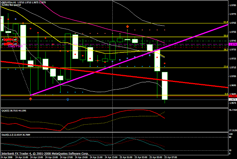
Task: Click the Daily Pivot text label
Action: tap(15, 46)
